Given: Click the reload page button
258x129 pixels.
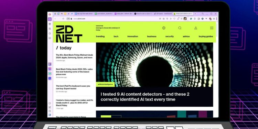Looking at the screenshot, I should pos(63,19).
